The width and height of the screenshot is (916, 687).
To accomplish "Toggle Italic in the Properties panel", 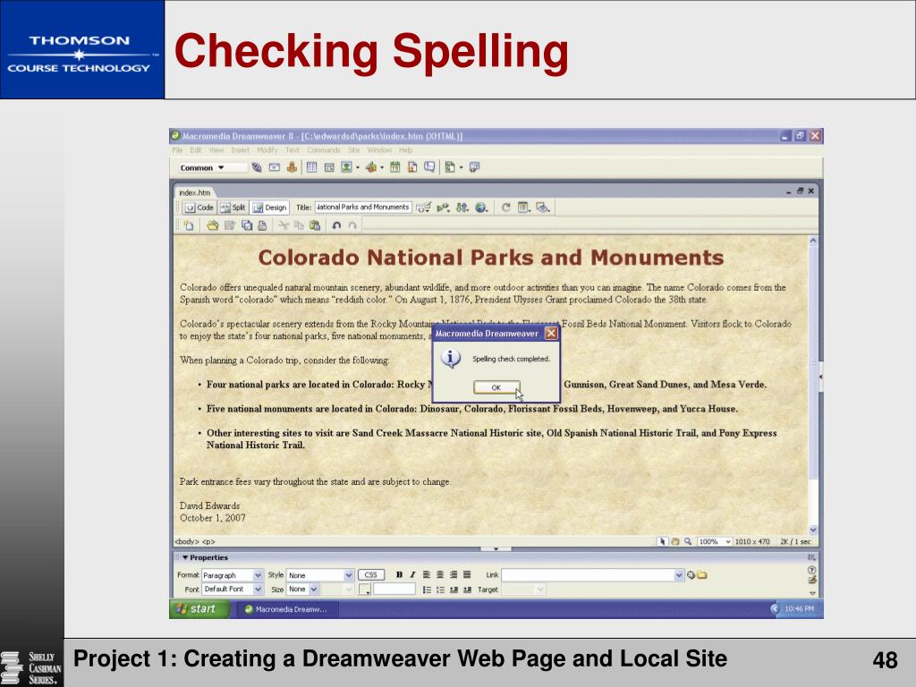I will (412, 575).
